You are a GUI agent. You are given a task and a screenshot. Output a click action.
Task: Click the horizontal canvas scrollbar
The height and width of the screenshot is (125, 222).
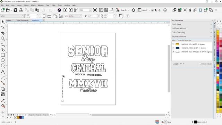click(x=128, y=115)
